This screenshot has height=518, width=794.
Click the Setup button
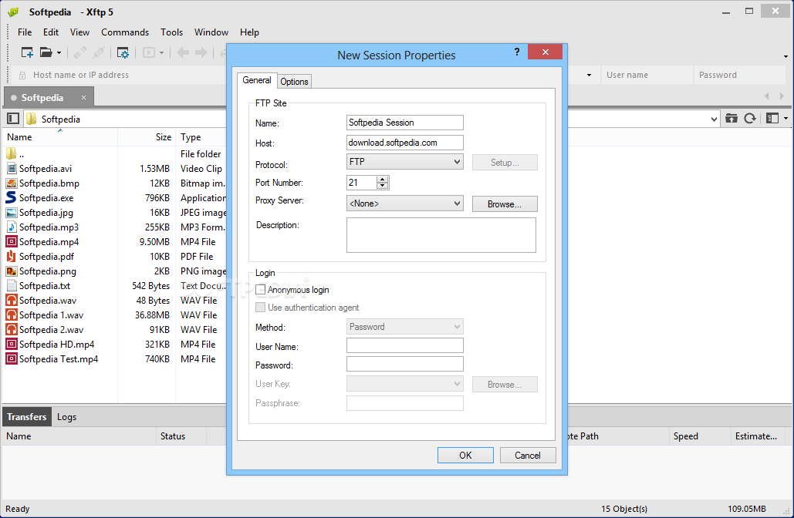click(x=505, y=163)
